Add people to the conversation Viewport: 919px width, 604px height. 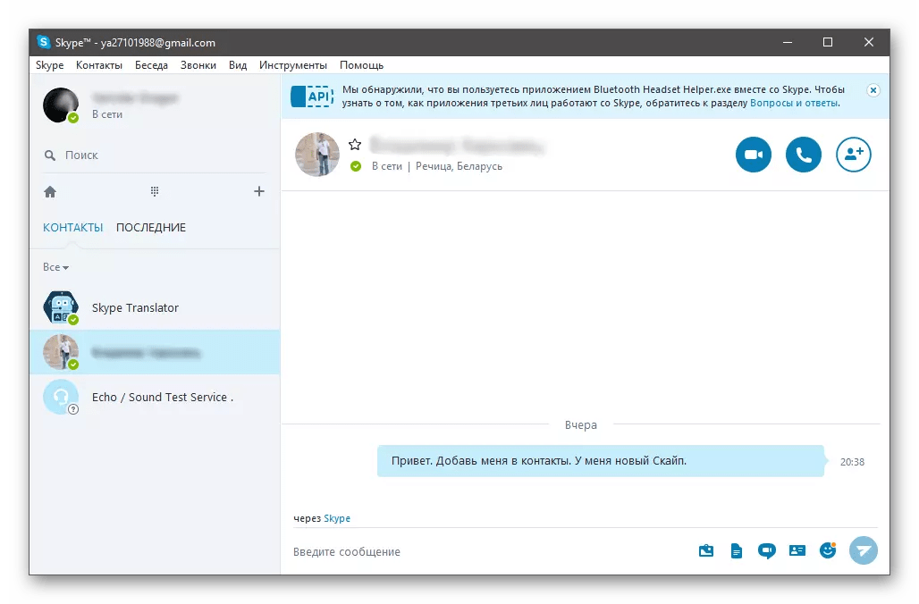pos(854,155)
